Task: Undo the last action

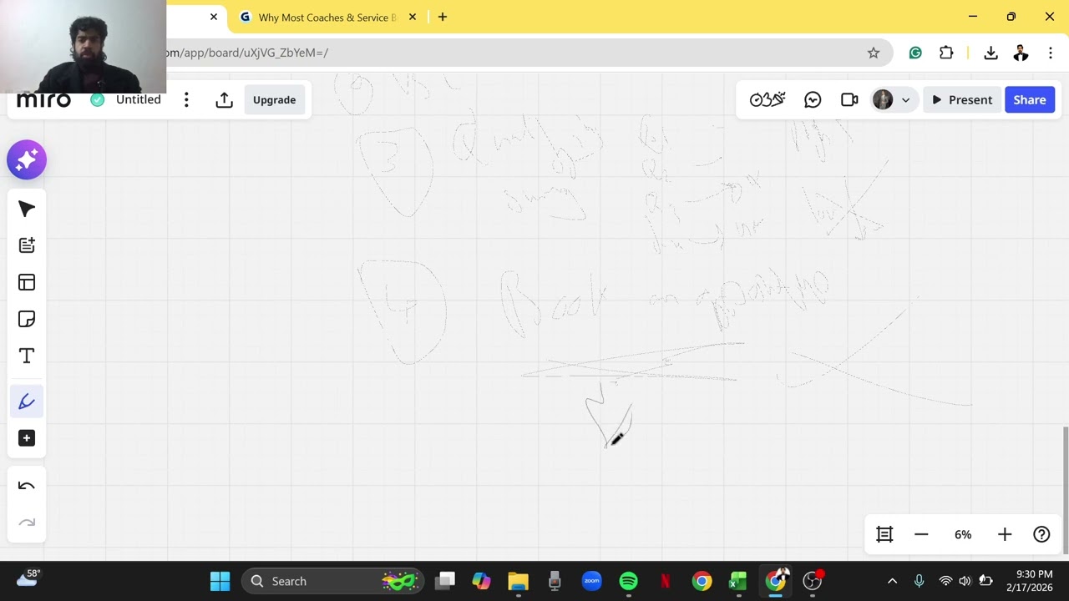Action: click(27, 486)
